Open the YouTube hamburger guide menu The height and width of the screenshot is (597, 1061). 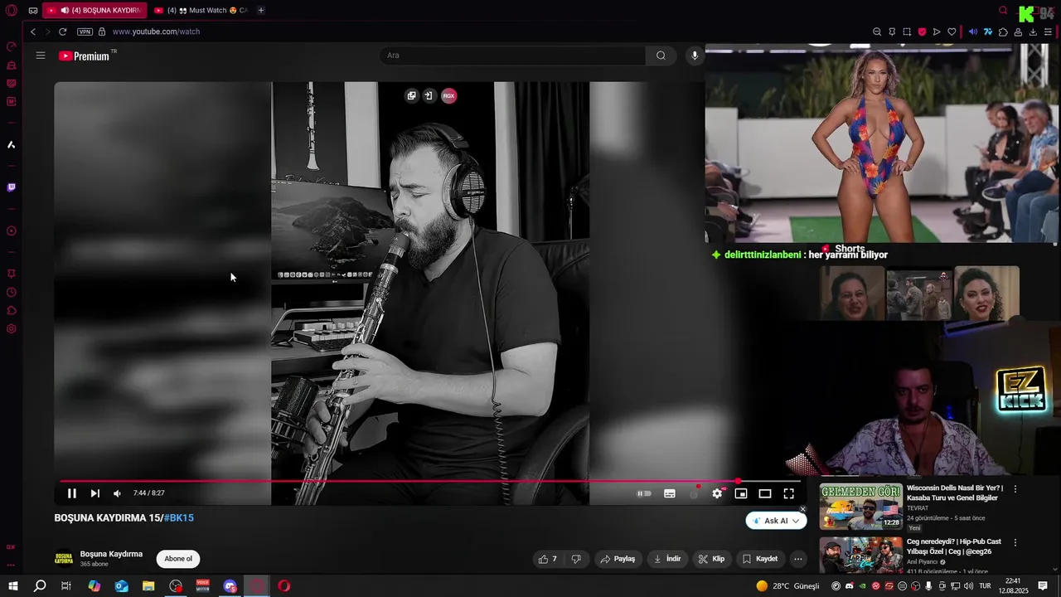pyautogui.click(x=41, y=56)
